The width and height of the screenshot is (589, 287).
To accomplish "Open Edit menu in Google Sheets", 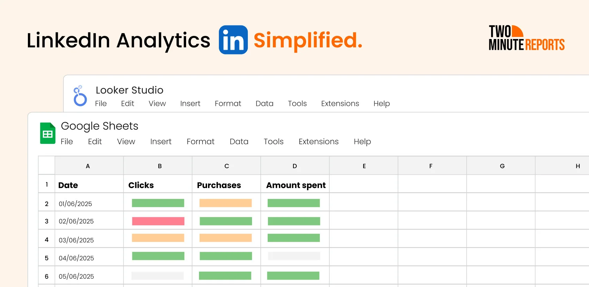I will (x=95, y=141).
